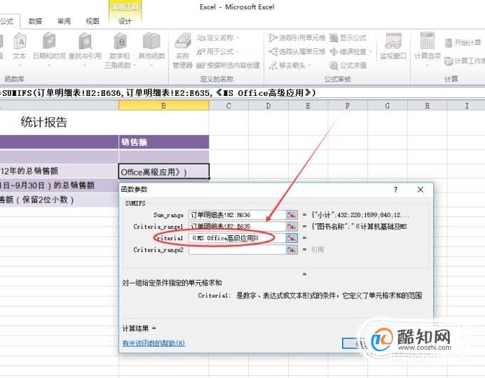Switch to the 公式 tab

coord(7,21)
